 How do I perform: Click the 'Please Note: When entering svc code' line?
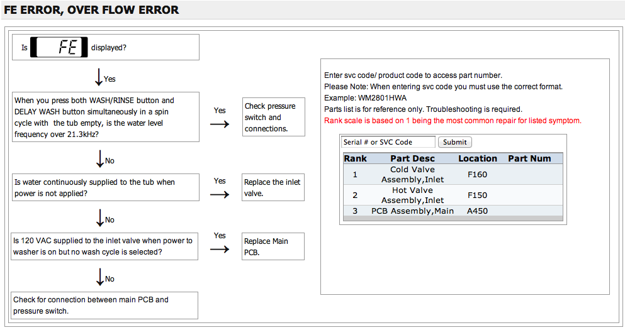pos(443,86)
